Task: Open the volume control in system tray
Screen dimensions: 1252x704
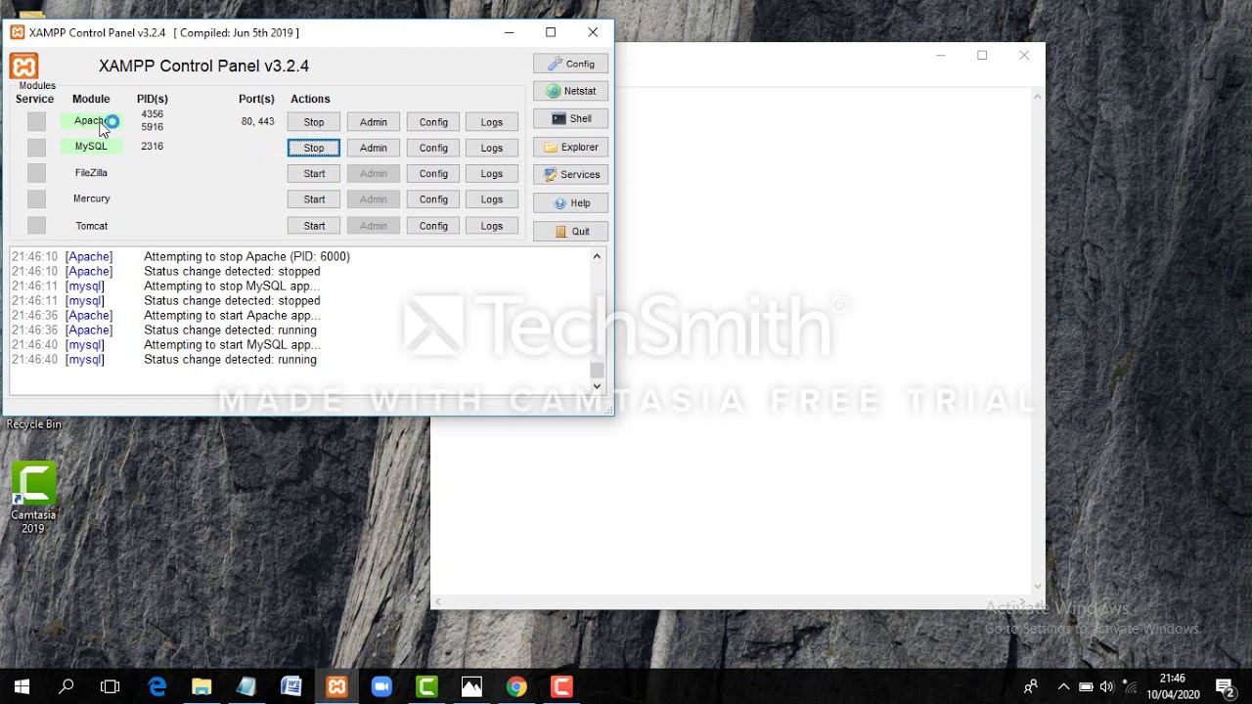Action: 1107,686
